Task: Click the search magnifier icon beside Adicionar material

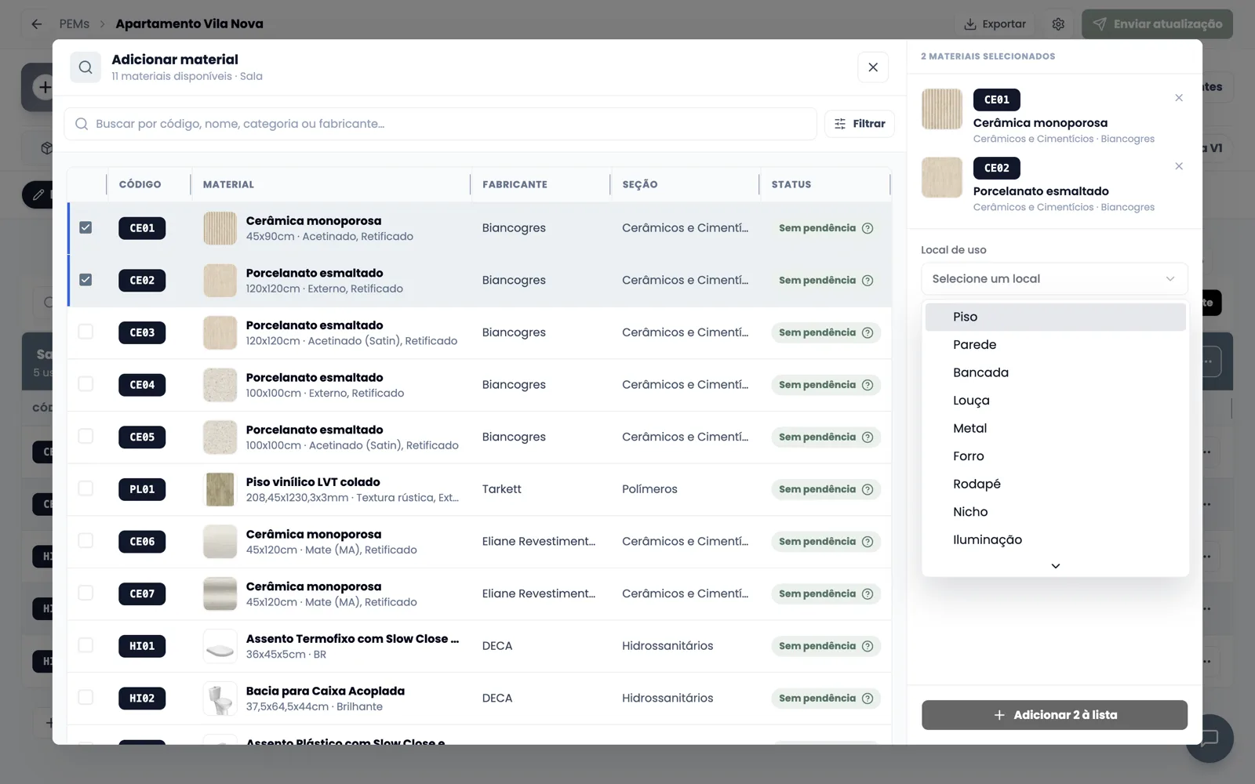Action: pyautogui.click(x=85, y=67)
